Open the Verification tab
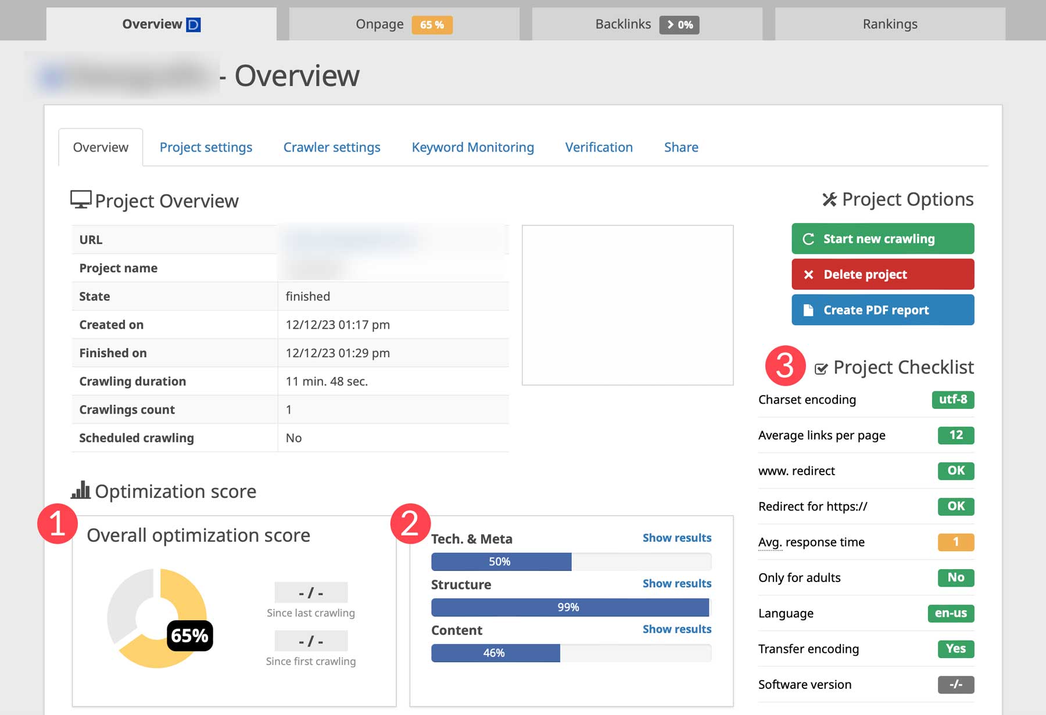Image resolution: width=1046 pixels, height=715 pixels. (599, 148)
